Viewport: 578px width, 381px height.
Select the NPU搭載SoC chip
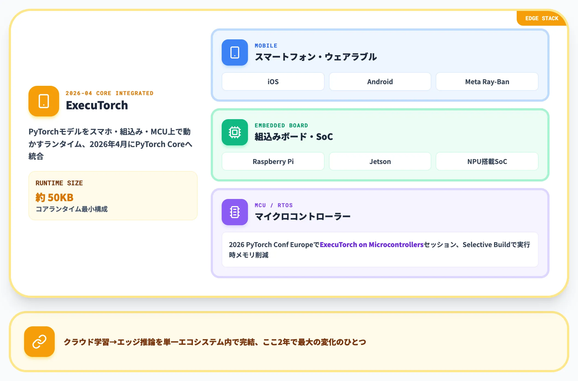point(487,161)
